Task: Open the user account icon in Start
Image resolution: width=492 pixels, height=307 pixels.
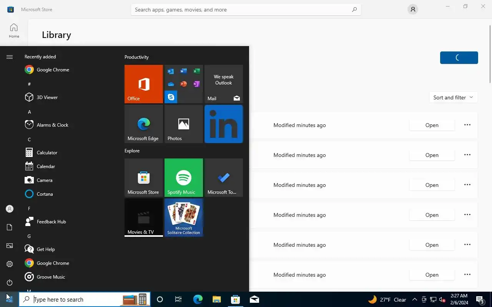Action: pyautogui.click(x=10, y=209)
